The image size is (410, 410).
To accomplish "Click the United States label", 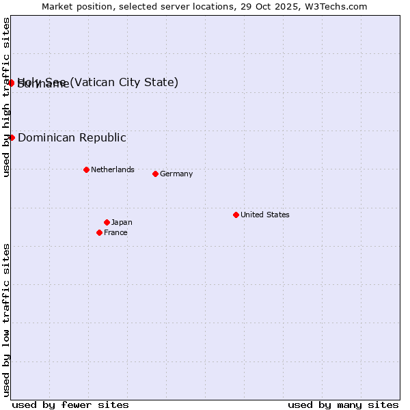I will [x=264, y=215].
